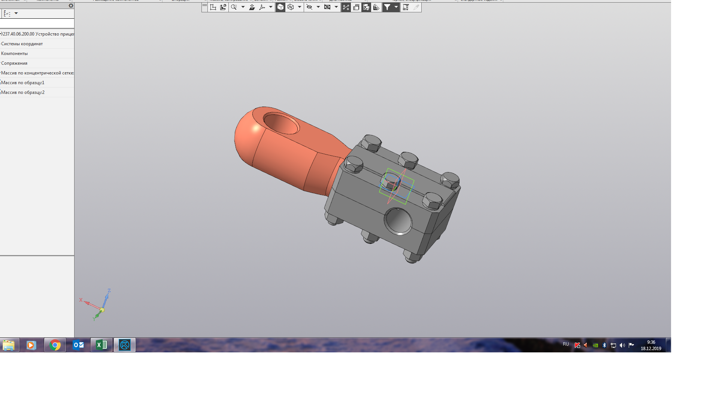Viewport: 719px width, 404px height.
Task: Select the 237.40.06.200.00 assembly root node
Action: click(x=37, y=34)
